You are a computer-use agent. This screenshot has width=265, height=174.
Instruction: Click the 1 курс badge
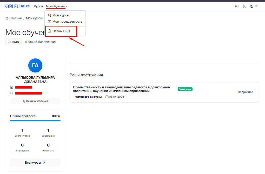14,42
